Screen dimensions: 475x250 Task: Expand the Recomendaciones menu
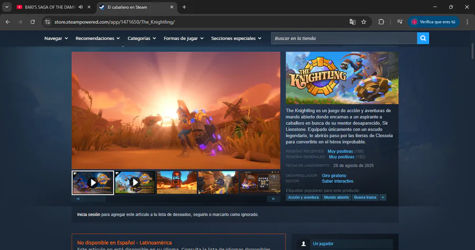click(x=98, y=39)
